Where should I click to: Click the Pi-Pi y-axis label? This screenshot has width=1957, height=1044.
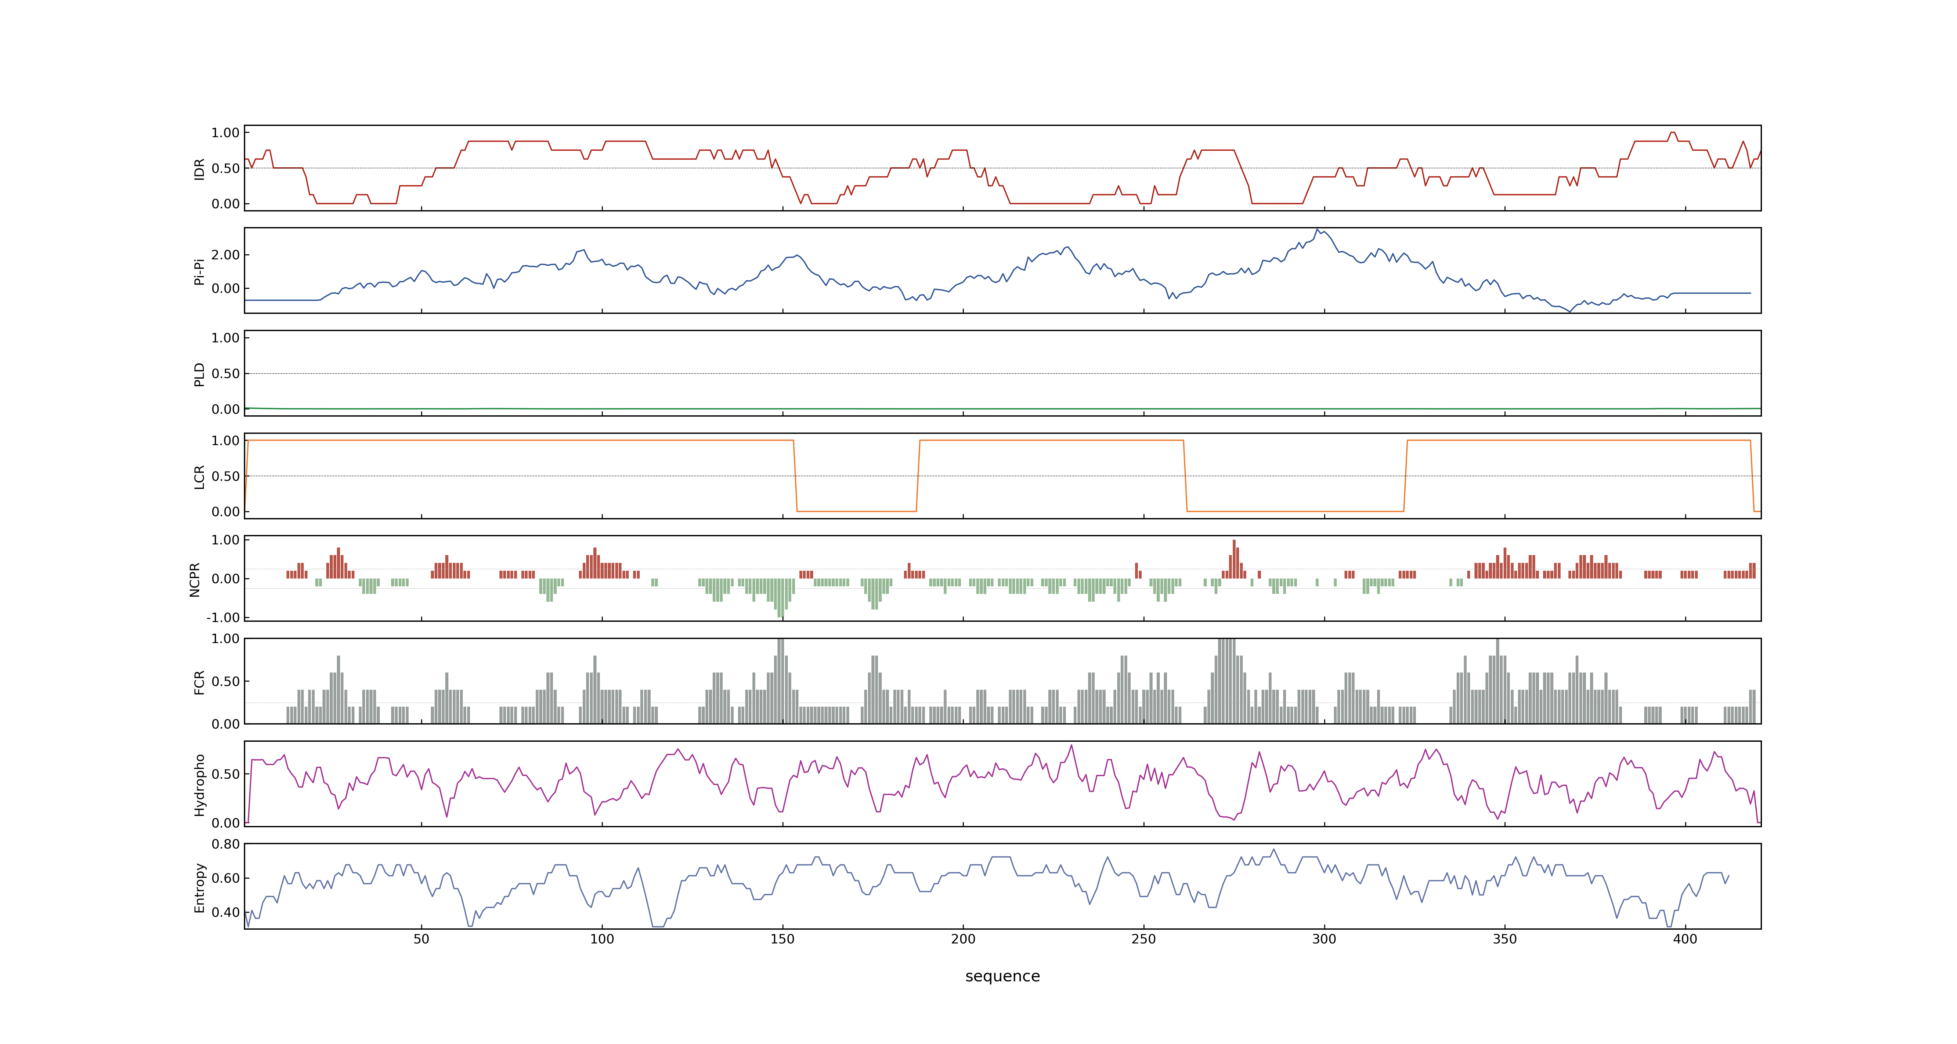coord(199,271)
